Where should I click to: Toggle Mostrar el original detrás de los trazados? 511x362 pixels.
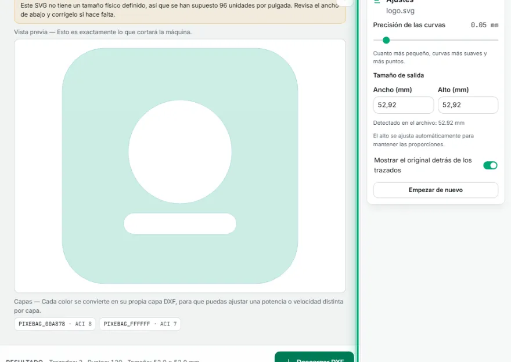[490, 165]
